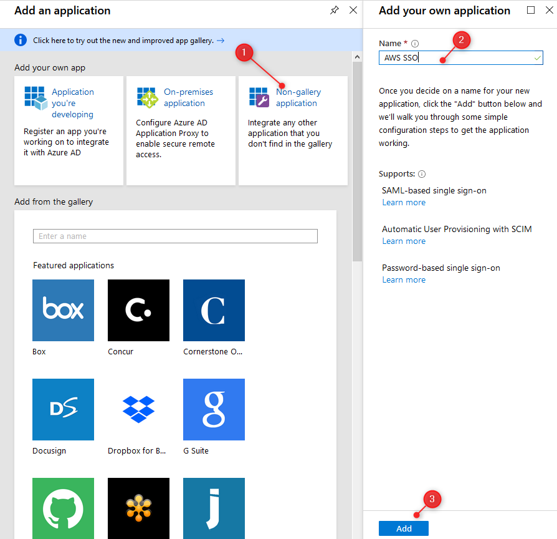This screenshot has width=557, height=539.
Task: Click the SAML-based single sign-on text
Action: click(434, 191)
